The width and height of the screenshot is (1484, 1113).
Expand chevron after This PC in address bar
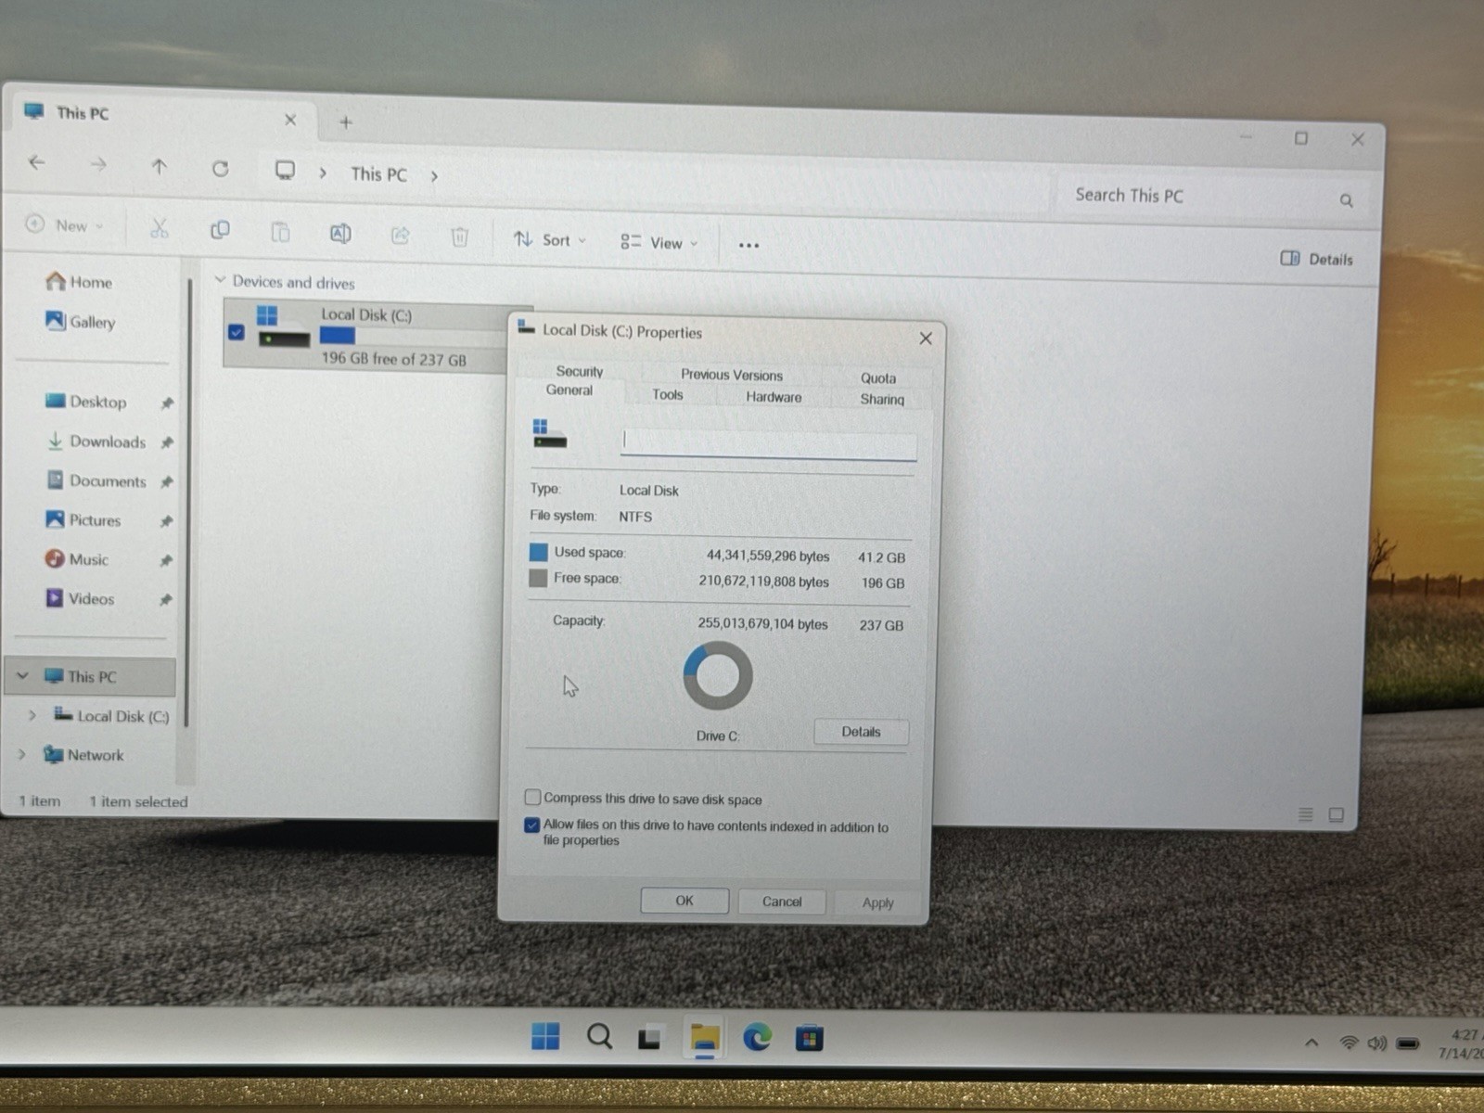click(x=433, y=176)
